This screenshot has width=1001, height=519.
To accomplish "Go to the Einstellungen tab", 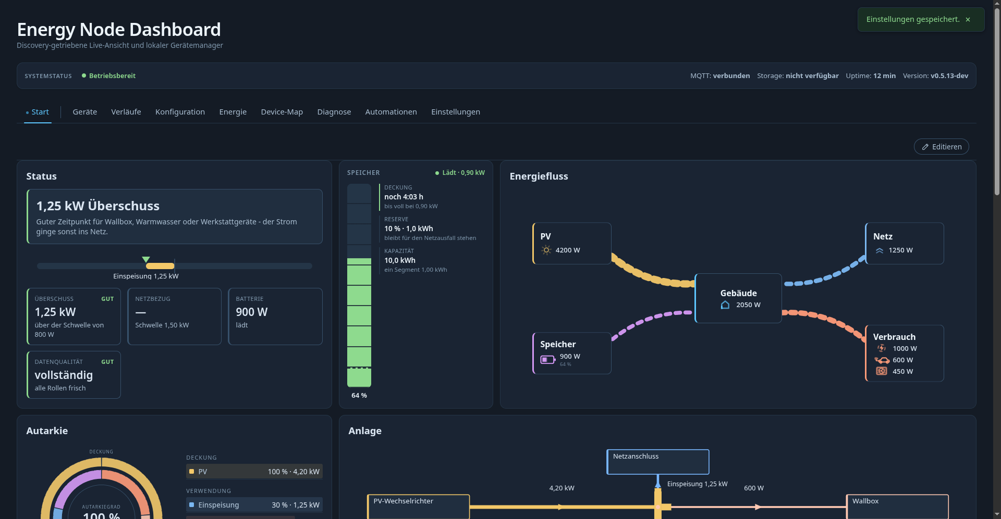I will pyautogui.click(x=456, y=112).
